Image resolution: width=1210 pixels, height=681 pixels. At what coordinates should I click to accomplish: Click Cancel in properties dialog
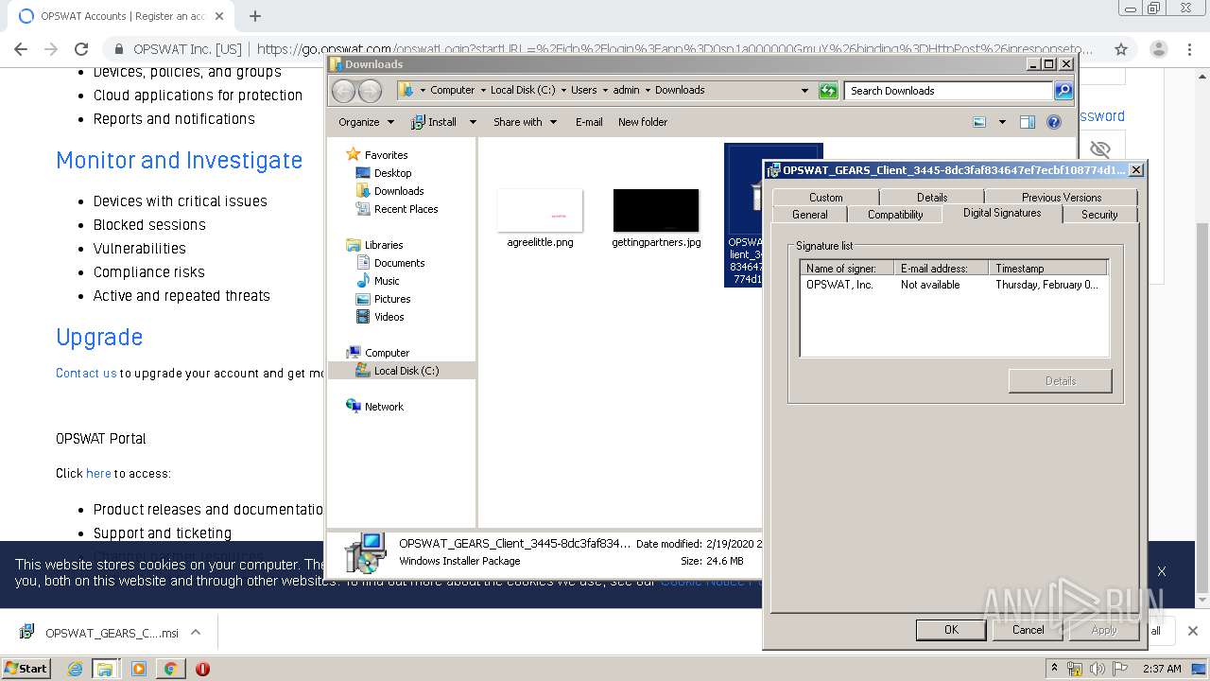point(1028,630)
